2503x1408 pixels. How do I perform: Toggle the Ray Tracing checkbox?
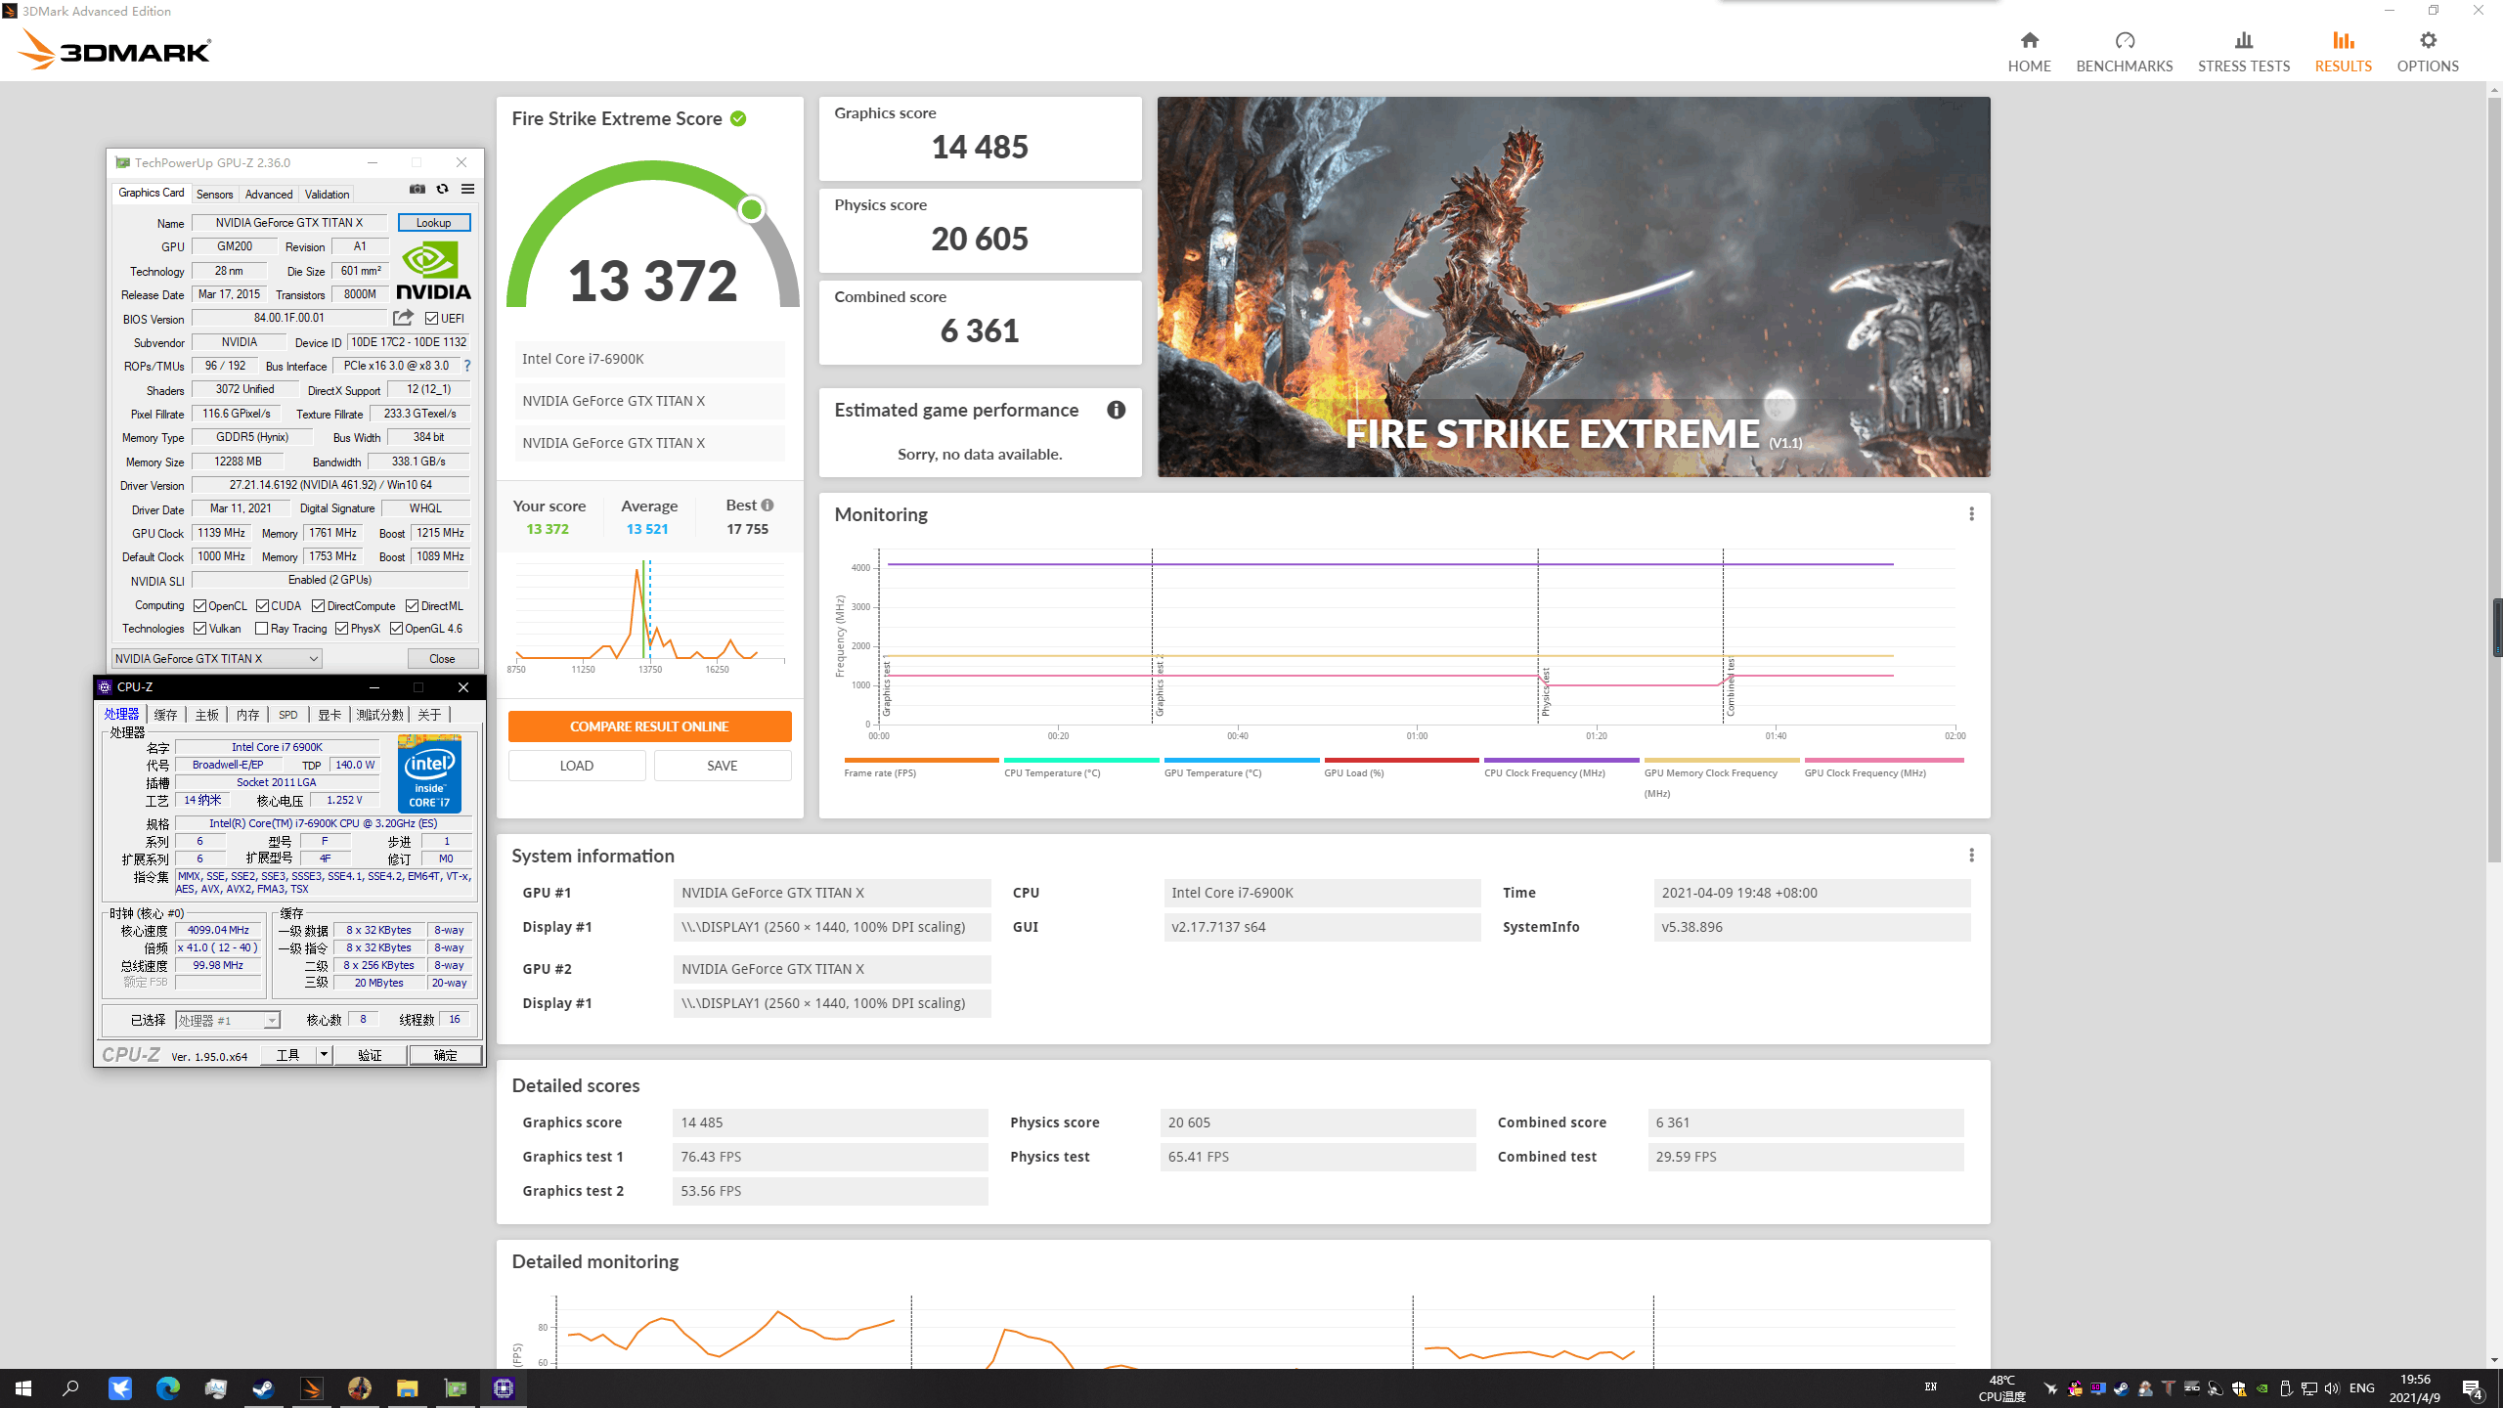pyautogui.click(x=261, y=629)
